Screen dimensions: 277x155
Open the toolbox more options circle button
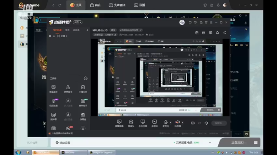[86, 79]
